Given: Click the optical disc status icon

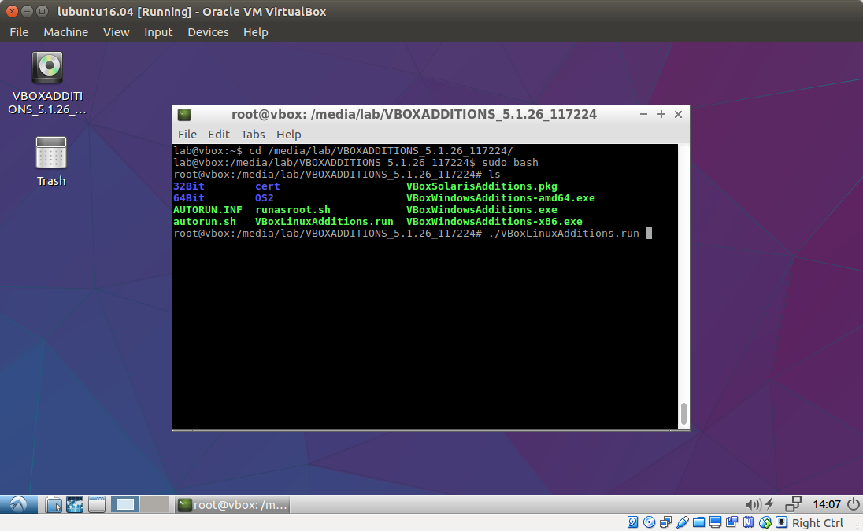Looking at the screenshot, I should click(x=650, y=522).
